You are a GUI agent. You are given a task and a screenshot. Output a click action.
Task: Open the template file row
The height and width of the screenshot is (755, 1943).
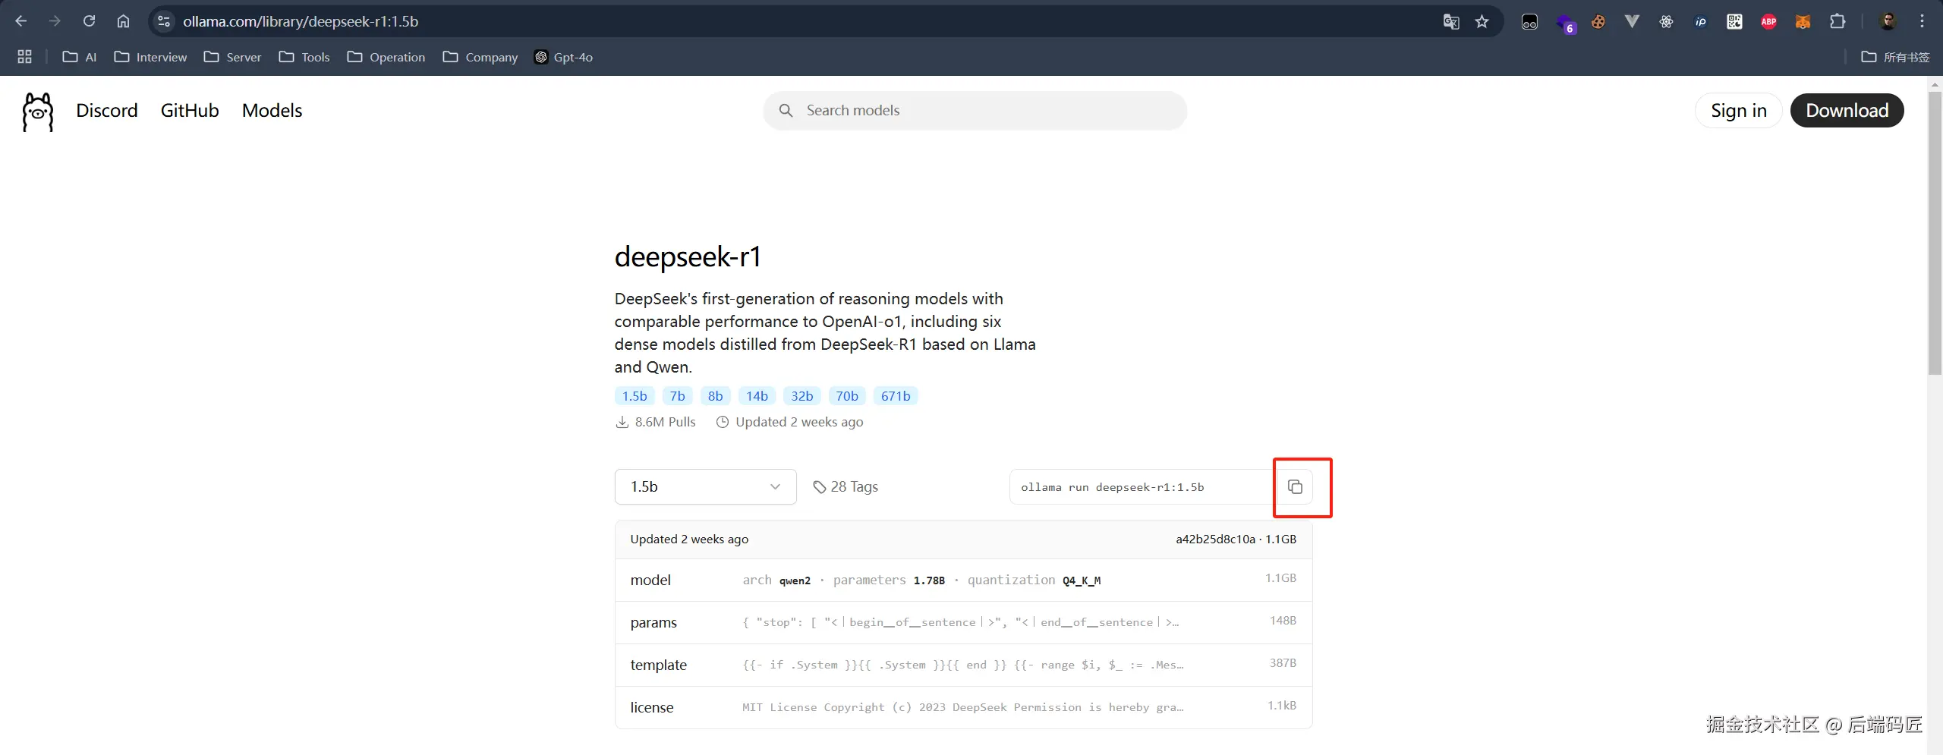tap(963, 665)
